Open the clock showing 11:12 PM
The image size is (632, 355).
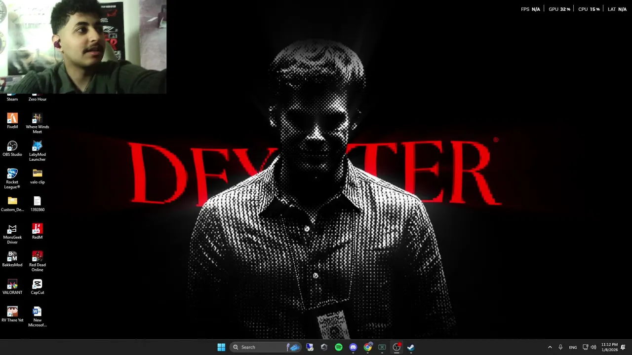pyautogui.click(x=609, y=347)
